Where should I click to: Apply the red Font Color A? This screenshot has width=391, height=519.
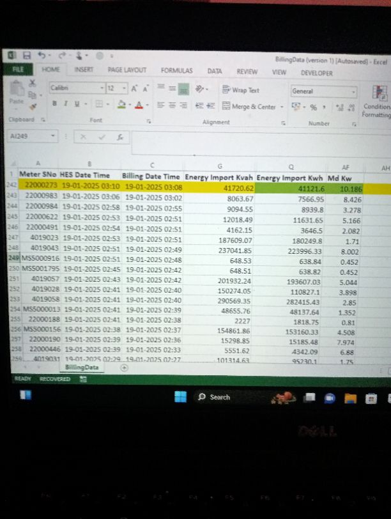coord(139,105)
